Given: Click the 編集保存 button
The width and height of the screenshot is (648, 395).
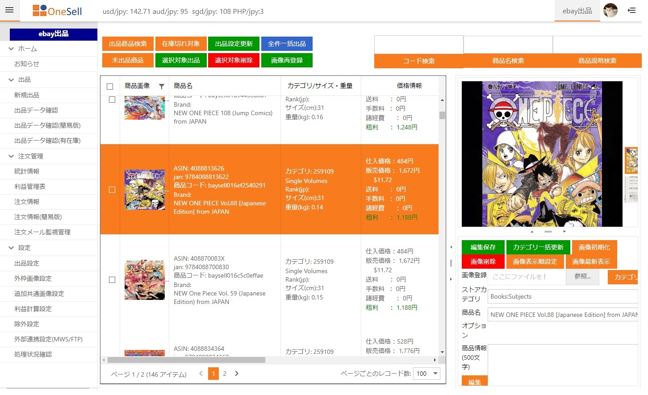Looking at the screenshot, I should coord(483,247).
